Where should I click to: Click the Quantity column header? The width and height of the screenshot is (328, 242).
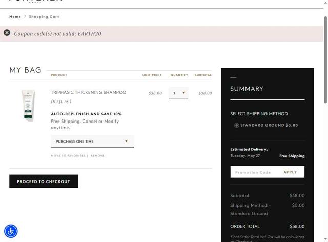coord(179,75)
